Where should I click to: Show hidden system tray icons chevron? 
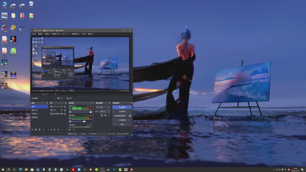point(274,170)
